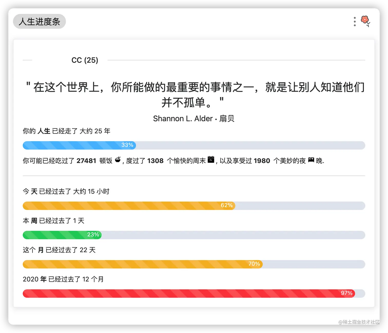Click the weekend calendar icon
This screenshot has height=333, width=388.
point(211,159)
